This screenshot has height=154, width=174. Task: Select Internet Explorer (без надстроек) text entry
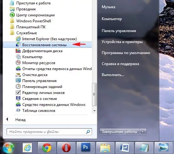click(x=50, y=39)
